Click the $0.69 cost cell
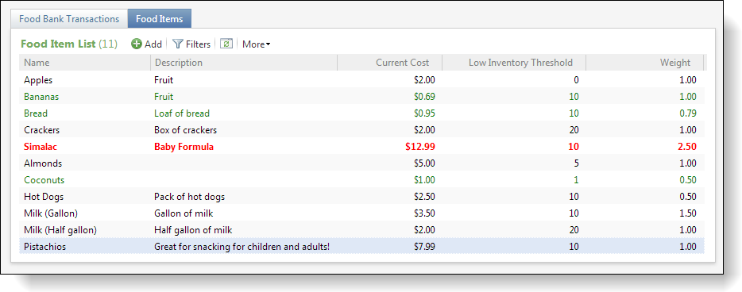The height and width of the screenshot is (292, 742). (424, 97)
